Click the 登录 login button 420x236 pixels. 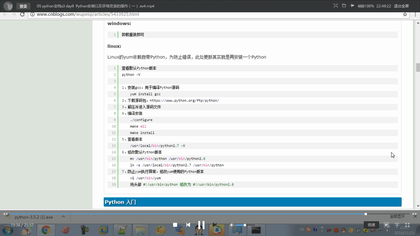(23, 6)
